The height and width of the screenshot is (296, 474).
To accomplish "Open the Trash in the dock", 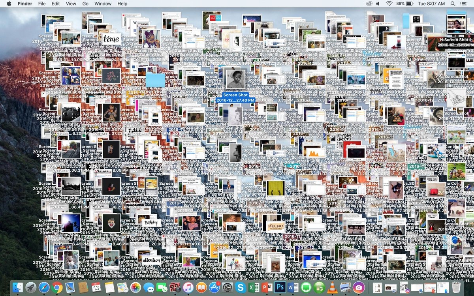I will click(x=456, y=288).
